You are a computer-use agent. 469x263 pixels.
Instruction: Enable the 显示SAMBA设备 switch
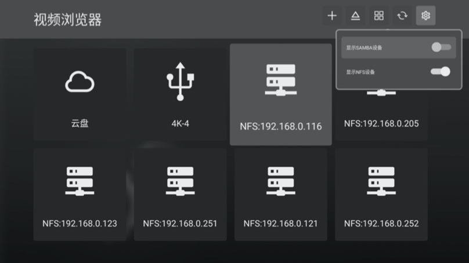click(441, 48)
